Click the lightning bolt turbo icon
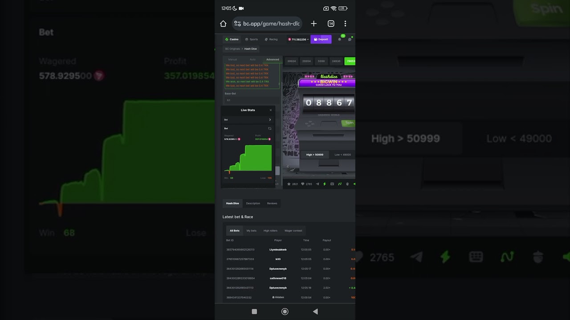570x320 pixels. click(x=325, y=184)
